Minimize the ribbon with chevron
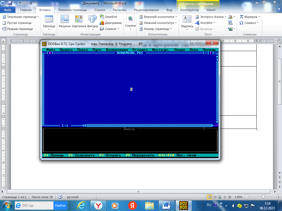Image resolution: width=282 pixels, height=211 pixels. (x=273, y=10)
